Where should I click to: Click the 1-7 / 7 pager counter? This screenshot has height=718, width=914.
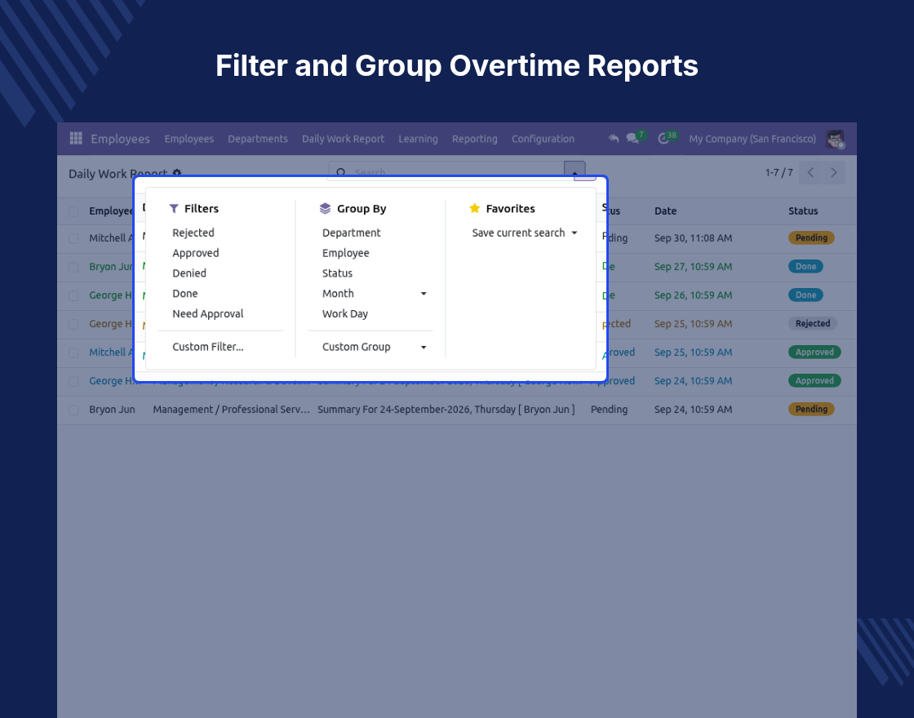[x=779, y=172]
